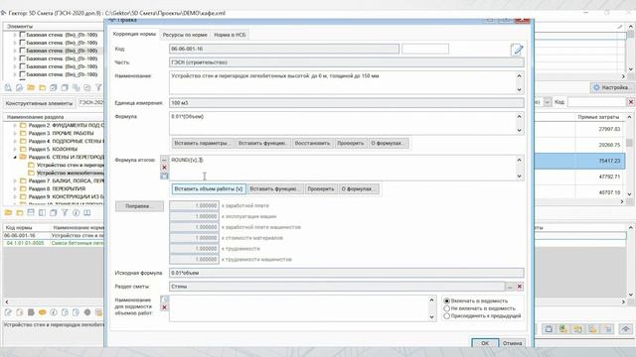Open the Норма в НСБ tab
The image size is (636, 357).
tap(230, 35)
